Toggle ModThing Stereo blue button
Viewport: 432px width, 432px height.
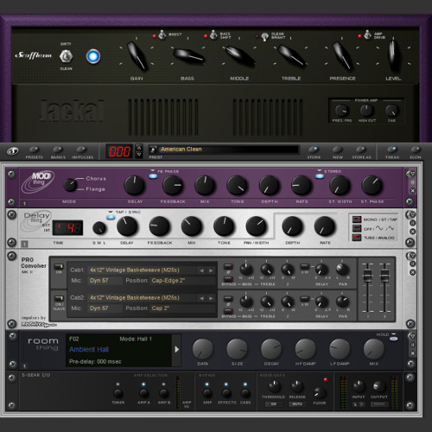[320, 176]
